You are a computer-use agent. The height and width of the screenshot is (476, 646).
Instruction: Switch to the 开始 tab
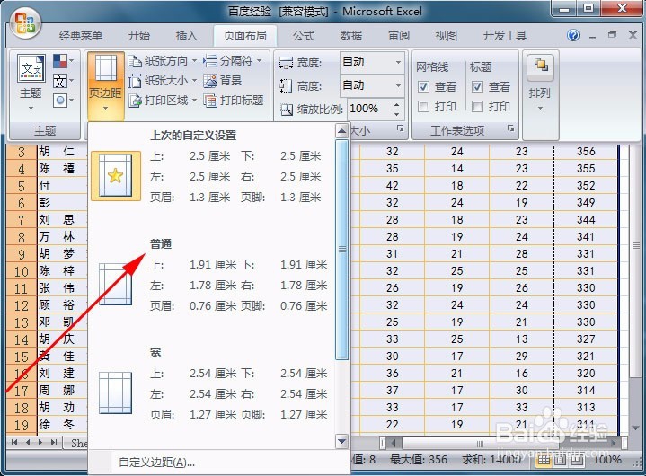139,36
